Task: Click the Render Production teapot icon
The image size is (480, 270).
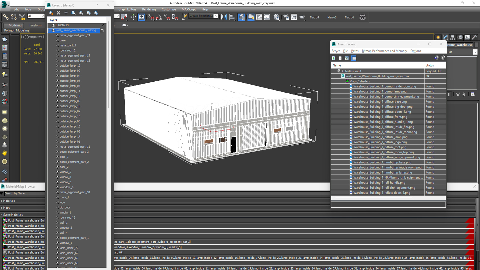Action: pyautogui.click(x=302, y=17)
